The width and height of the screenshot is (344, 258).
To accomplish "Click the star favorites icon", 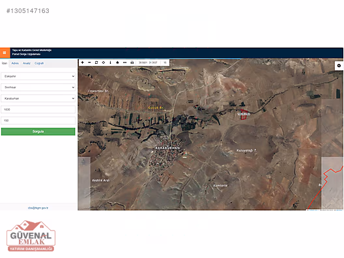I will pyautogui.click(x=117, y=63).
